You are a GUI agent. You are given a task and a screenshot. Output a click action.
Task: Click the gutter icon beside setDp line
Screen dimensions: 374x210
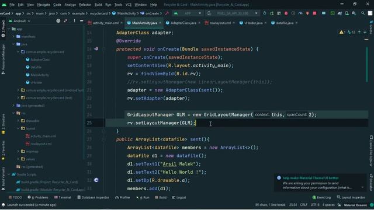[x=96, y=180]
